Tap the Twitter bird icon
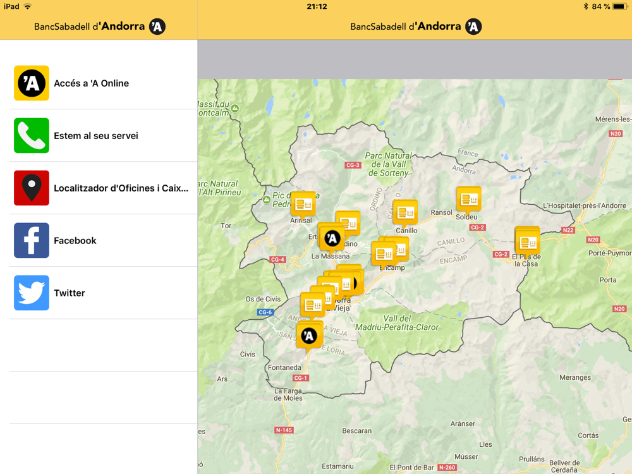632x474 pixels. tap(32, 293)
